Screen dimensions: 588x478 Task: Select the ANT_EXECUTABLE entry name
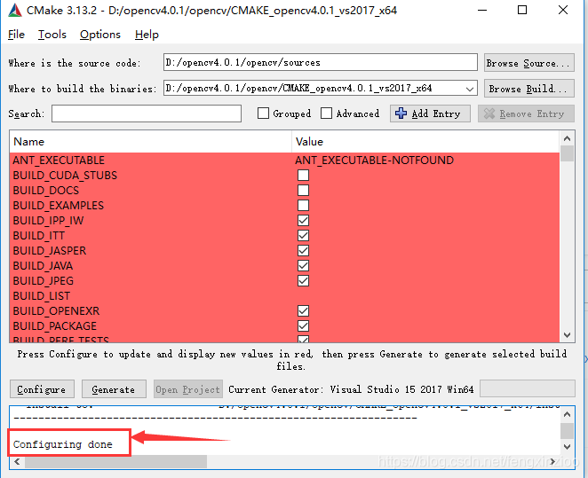pos(59,161)
